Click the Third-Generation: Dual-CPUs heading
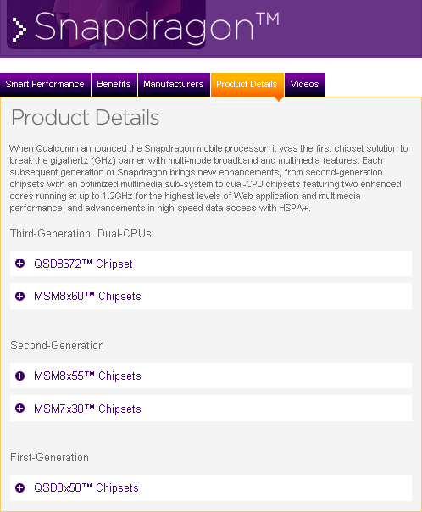 click(81, 233)
